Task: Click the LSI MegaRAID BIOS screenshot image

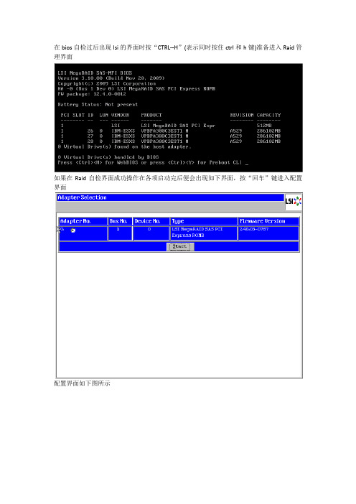Action: click(x=178, y=118)
